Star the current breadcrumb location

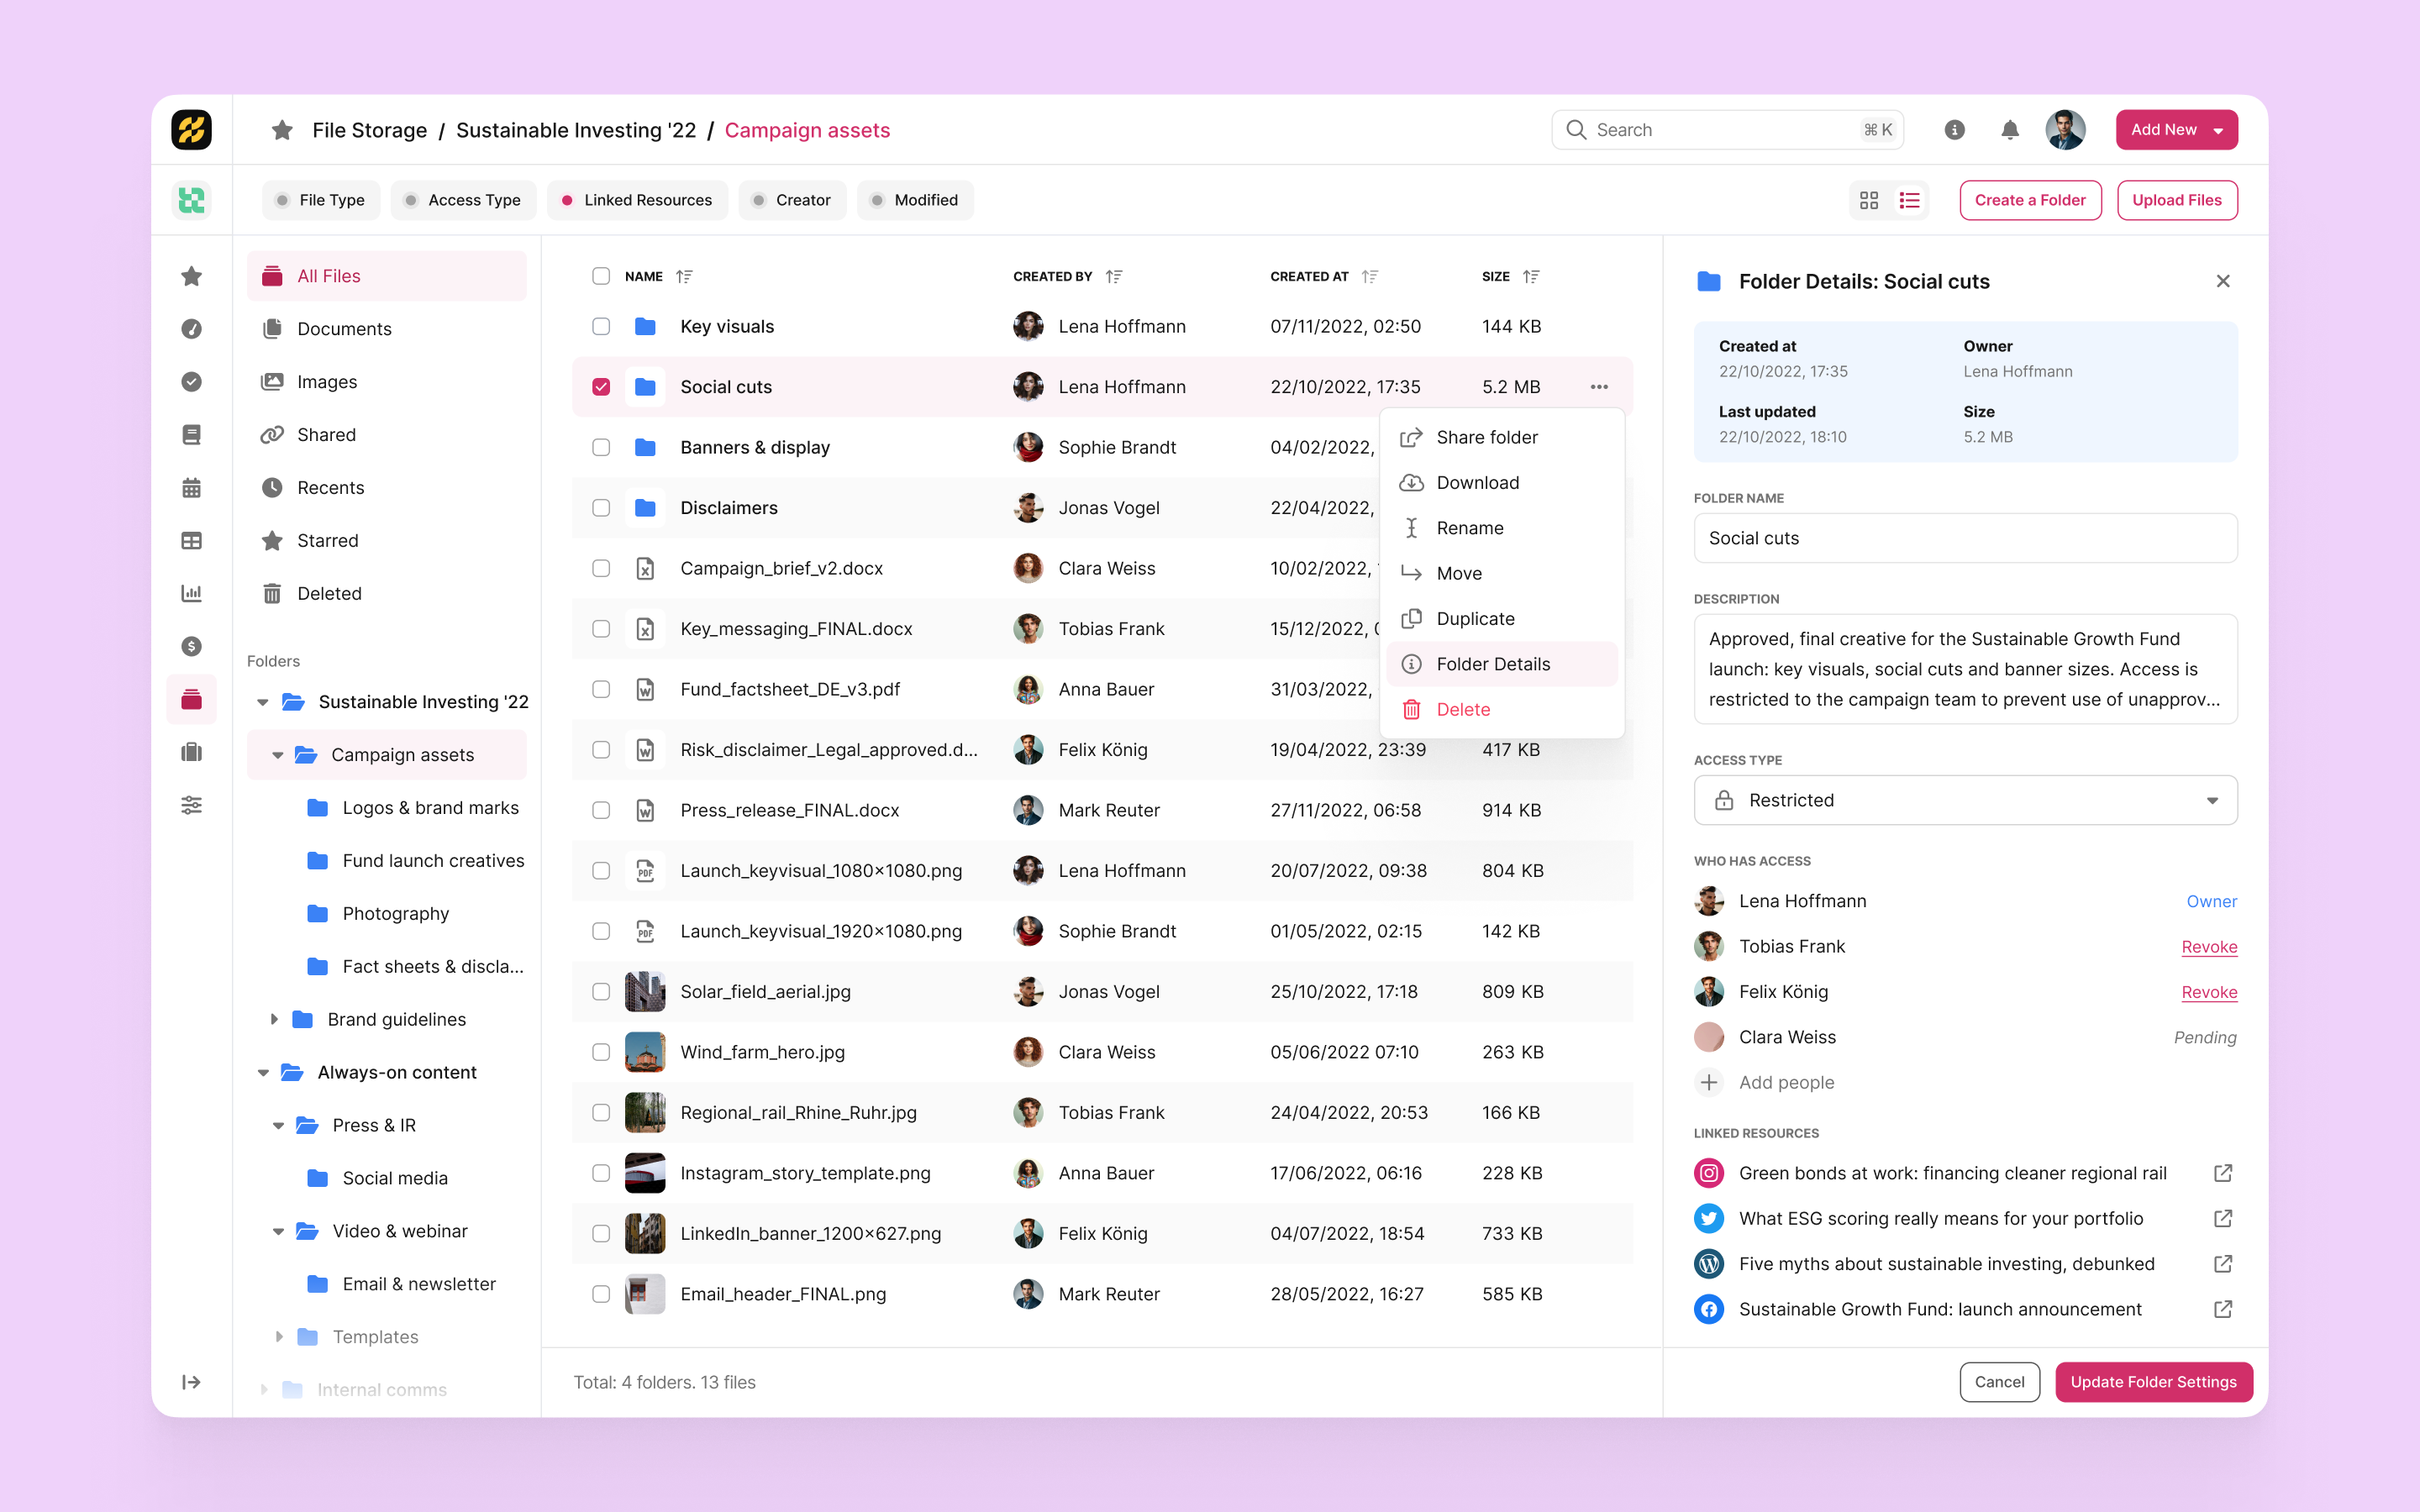[282, 130]
